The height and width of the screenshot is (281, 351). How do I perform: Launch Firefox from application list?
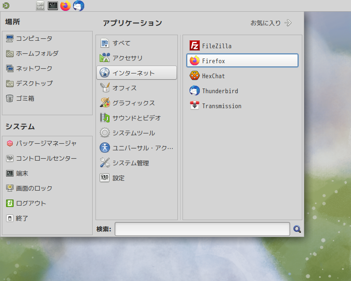coord(242,60)
